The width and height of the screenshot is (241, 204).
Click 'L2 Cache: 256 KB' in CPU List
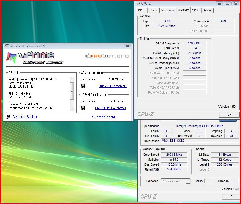20,97
